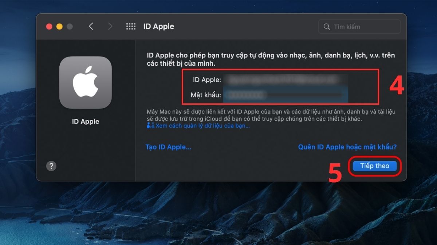This screenshot has height=245, width=437.
Task: Click the yellow minimize button
Action: click(x=59, y=26)
